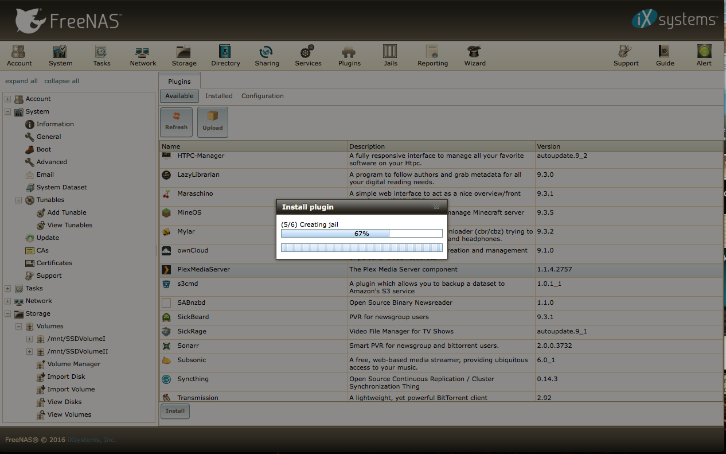Click the collapse all link
Image resolution: width=726 pixels, height=454 pixels.
click(x=62, y=81)
